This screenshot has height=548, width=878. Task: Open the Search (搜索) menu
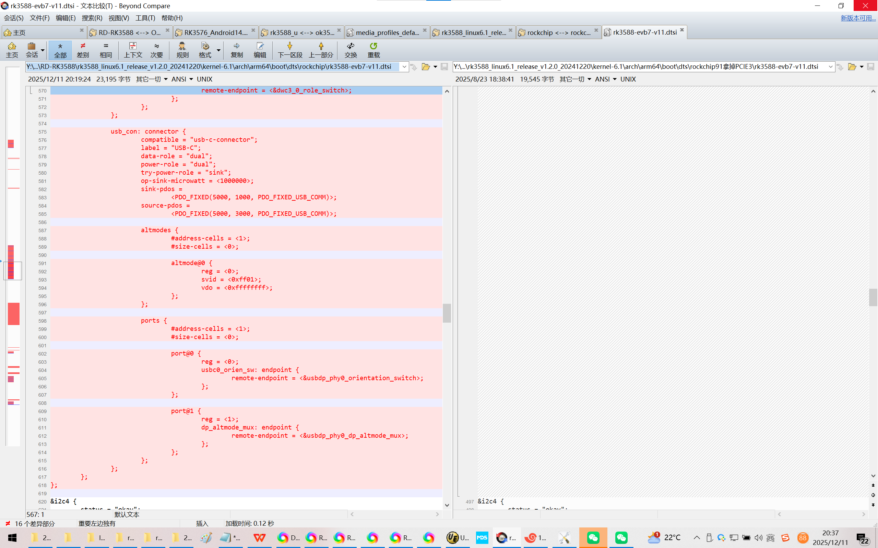tap(92, 18)
